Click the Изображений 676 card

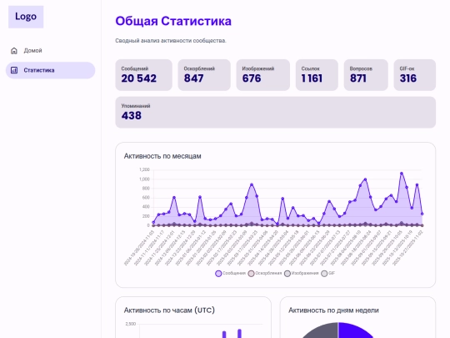262,75
